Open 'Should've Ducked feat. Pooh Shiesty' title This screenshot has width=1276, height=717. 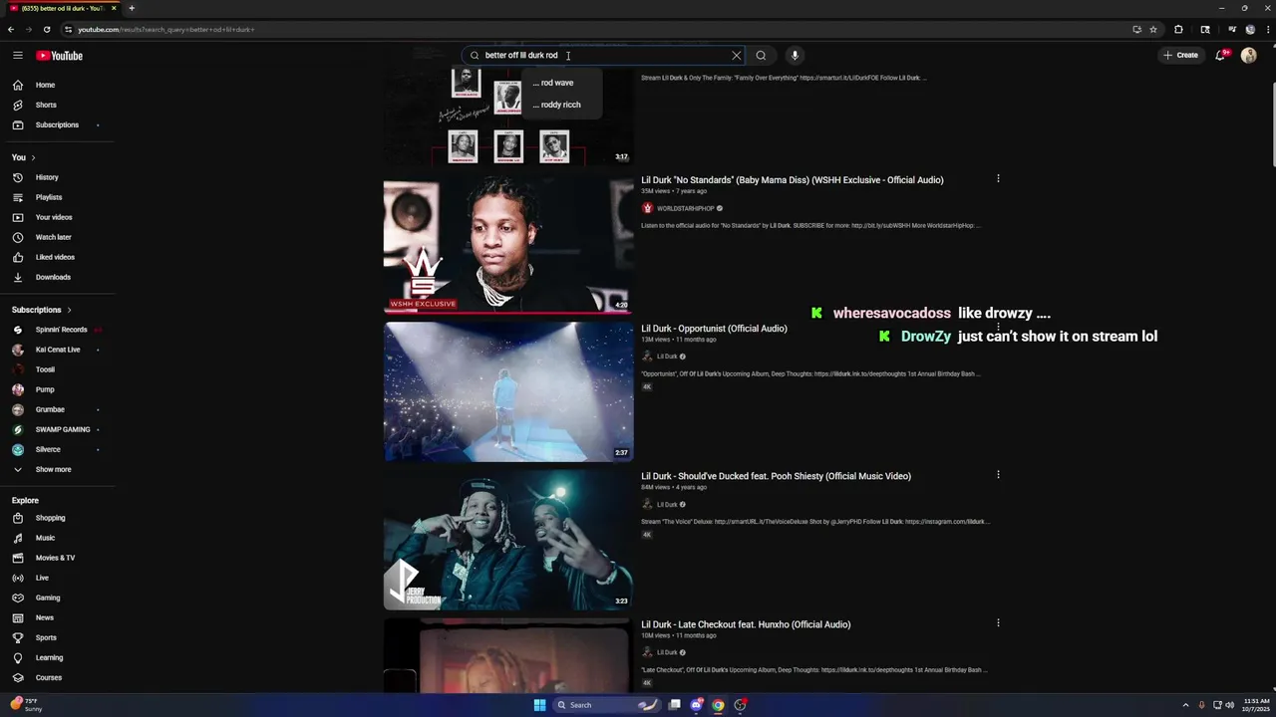point(776,476)
